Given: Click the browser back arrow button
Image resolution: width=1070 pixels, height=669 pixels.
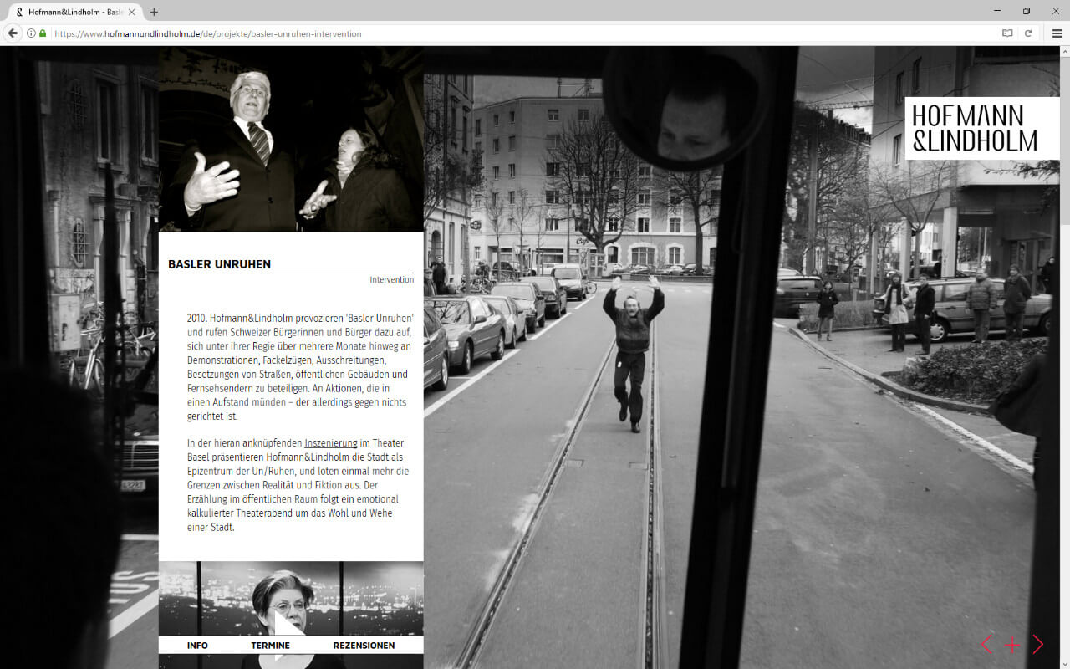Looking at the screenshot, I should [x=13, y=33].
